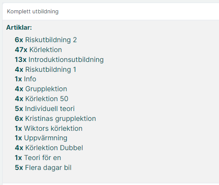Screen dimensions: 219x185
Task: Choose the 5x Flera dagar bil item
Action: 43,168
